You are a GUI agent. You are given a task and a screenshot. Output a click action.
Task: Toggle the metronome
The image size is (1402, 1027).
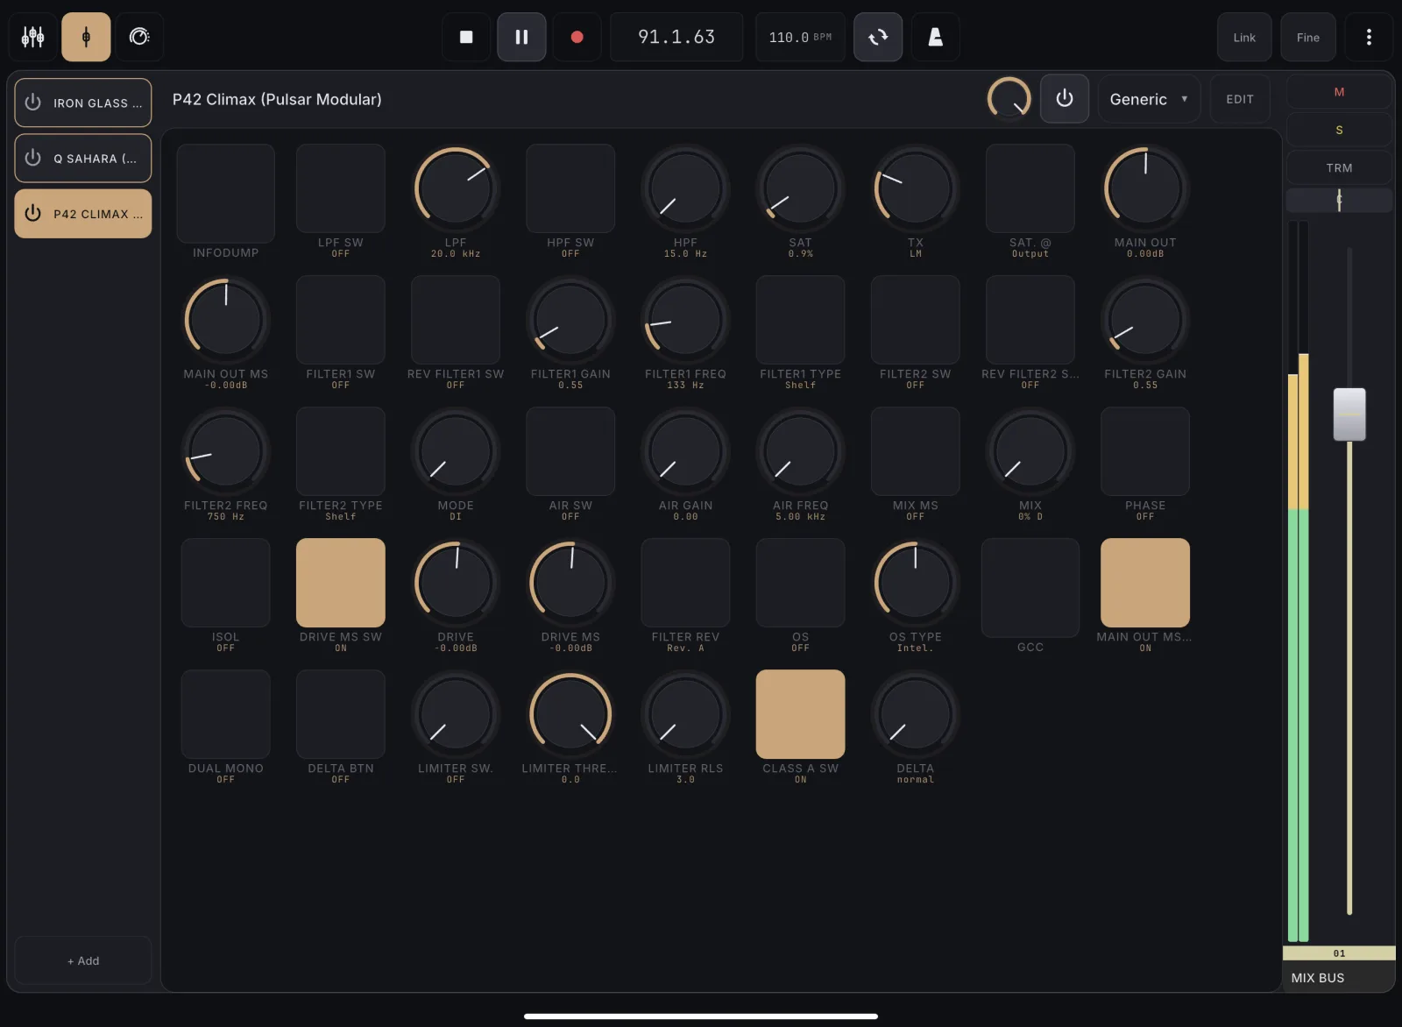tap(935, 37)
